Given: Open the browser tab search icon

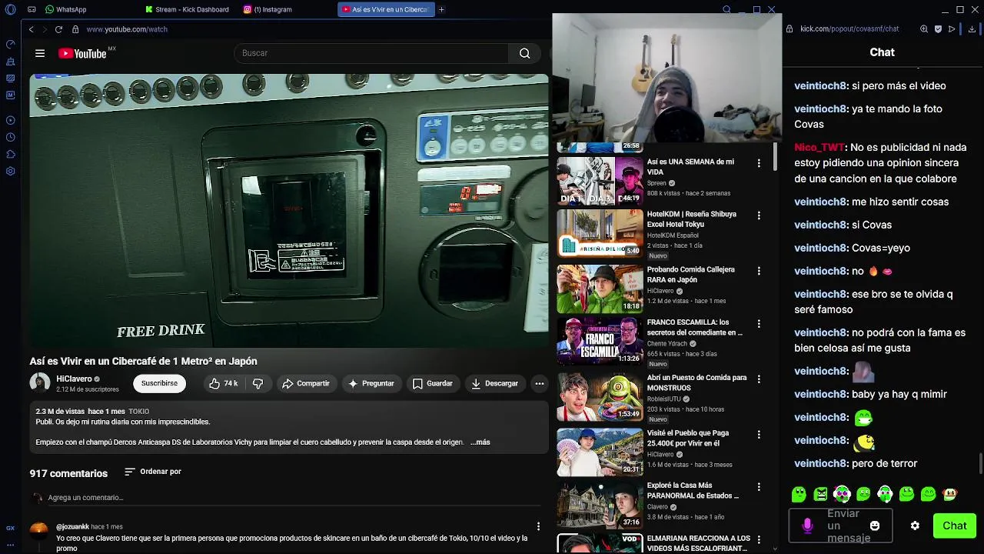Looking at the screenshot, I should pos(726,9).
